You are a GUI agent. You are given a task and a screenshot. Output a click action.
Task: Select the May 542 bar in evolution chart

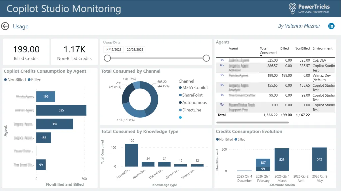[x=319, y=159]
